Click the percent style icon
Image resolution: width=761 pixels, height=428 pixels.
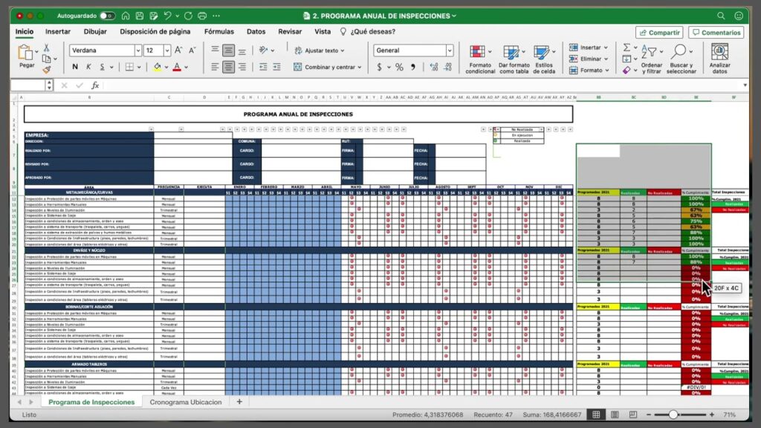[399, 67]
